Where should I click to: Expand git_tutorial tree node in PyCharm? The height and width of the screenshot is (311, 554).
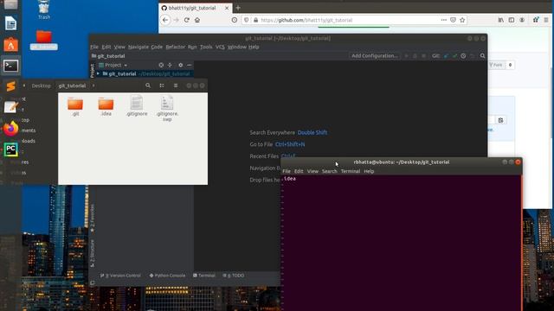[98, 73]
